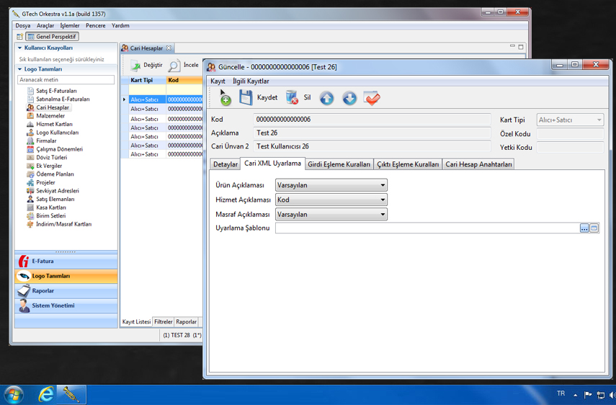This screenshot has height=405, width=616.
Task: Open Çalışma Dönemleri in the tree
Action: click(x=59, y=149)
